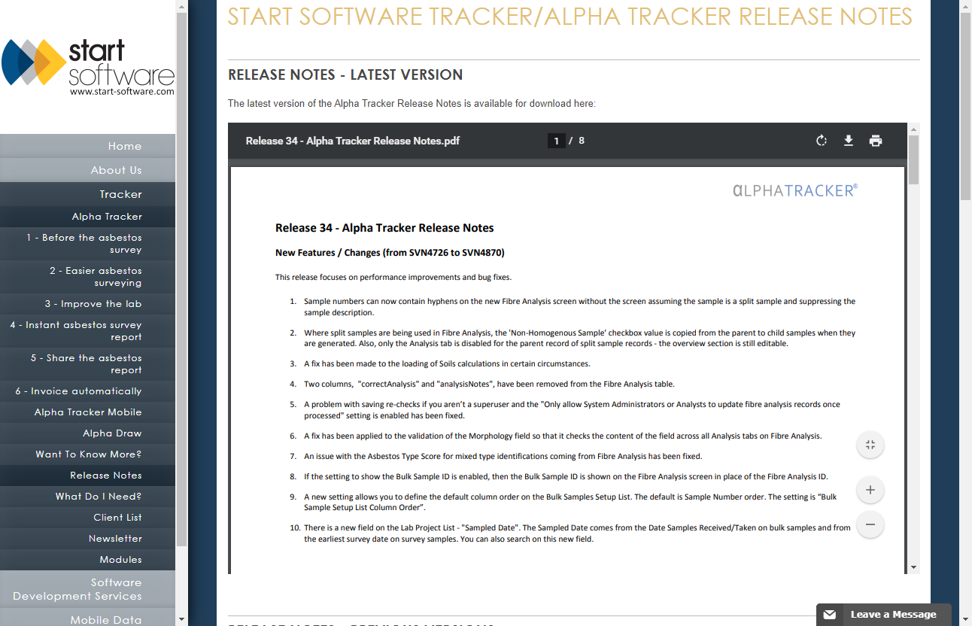Open 'Want To Know More?' page

point(87,454)
